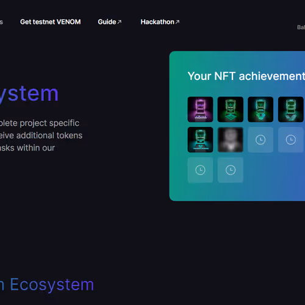Open the Guide external link

[110, 22]
